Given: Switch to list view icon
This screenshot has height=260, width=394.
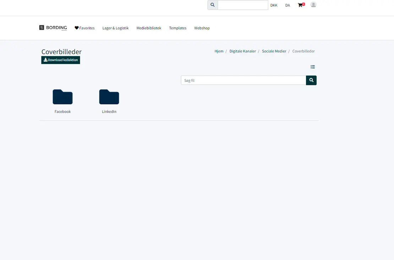Looking at the screenshot, I should pyautogui.click(x=313, y=67).
